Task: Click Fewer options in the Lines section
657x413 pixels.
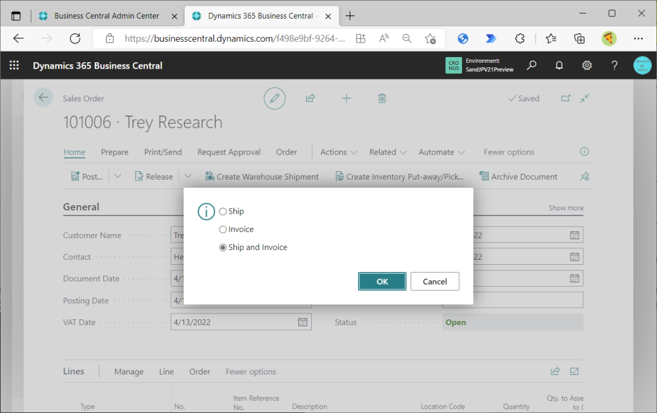Action: point(251,371)
